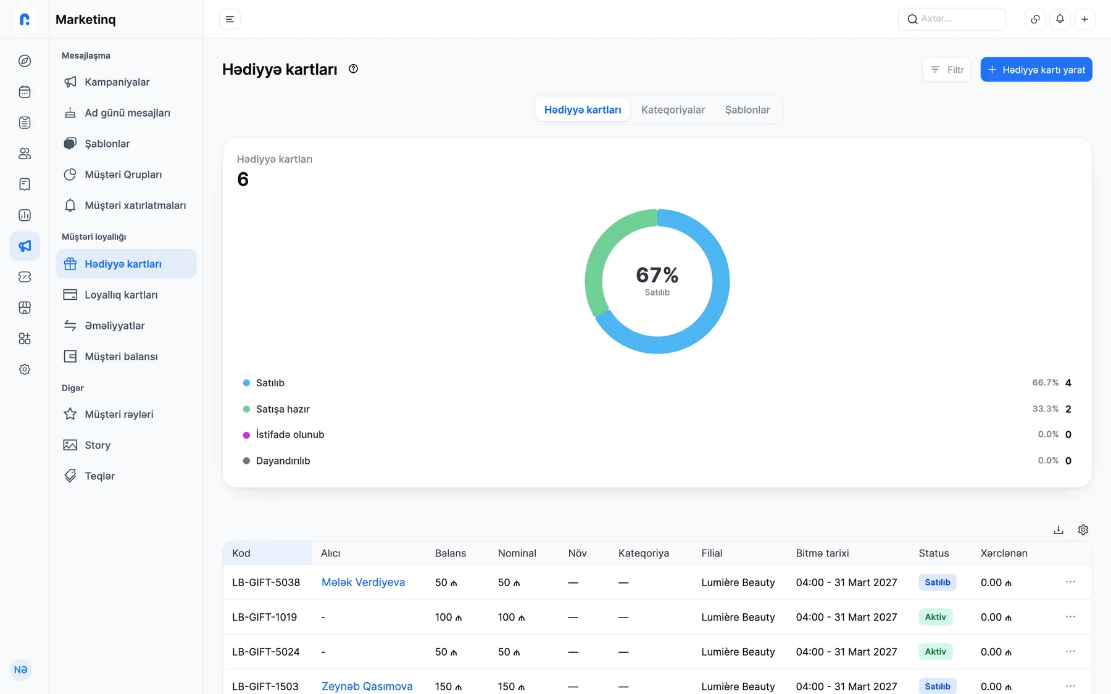Open Ad günü mesajları menu item
Screen dimensions: 1111x694
coord(126,113)
